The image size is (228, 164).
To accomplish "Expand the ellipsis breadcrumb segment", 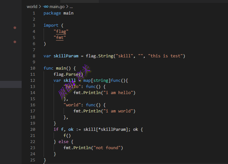I will 71,6.
